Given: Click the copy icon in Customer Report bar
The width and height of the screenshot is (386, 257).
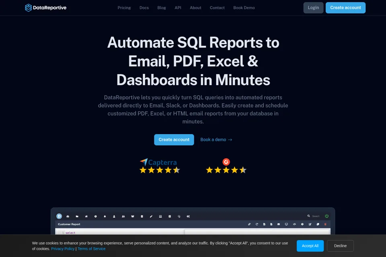Looking at the screenshot, I should [x=318, y=224].
